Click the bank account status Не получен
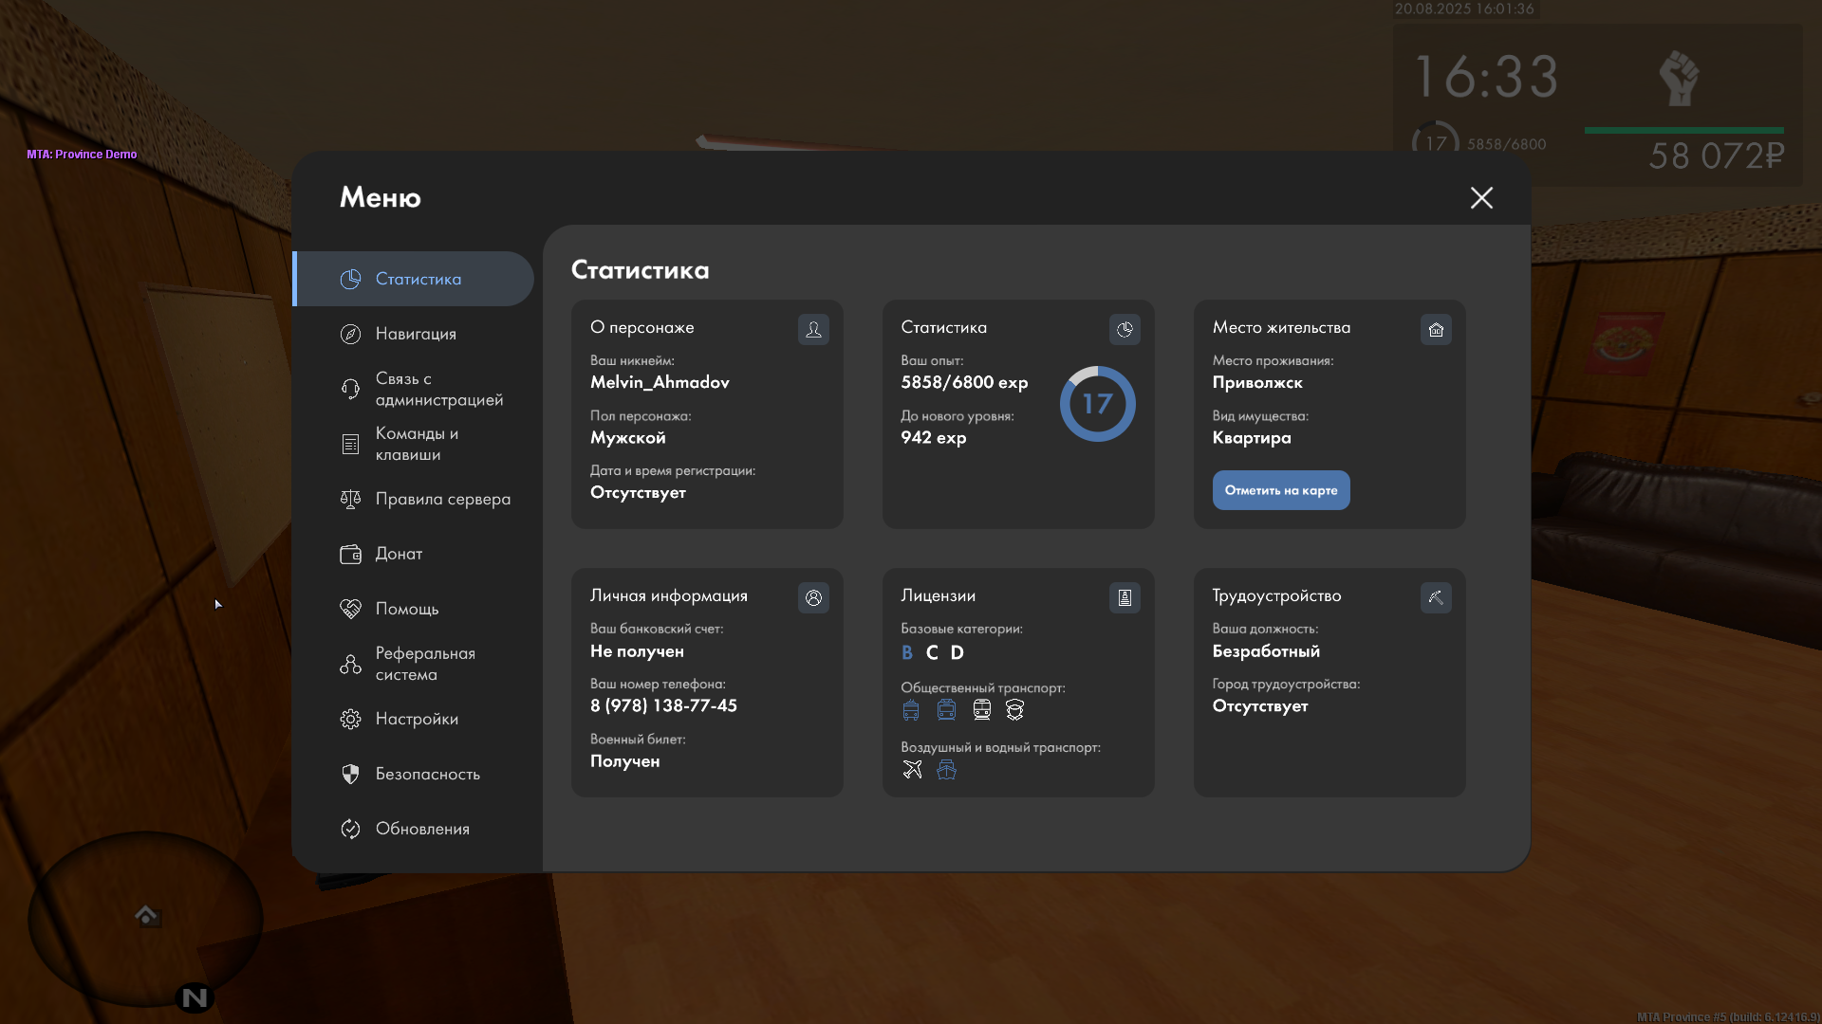Viewport: 1822px width, 1024px height. [637, 651]
